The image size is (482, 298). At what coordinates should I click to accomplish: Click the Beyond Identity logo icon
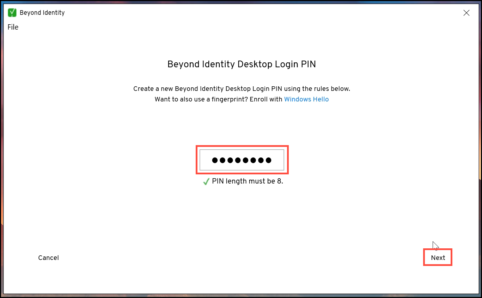pos(12,13)
